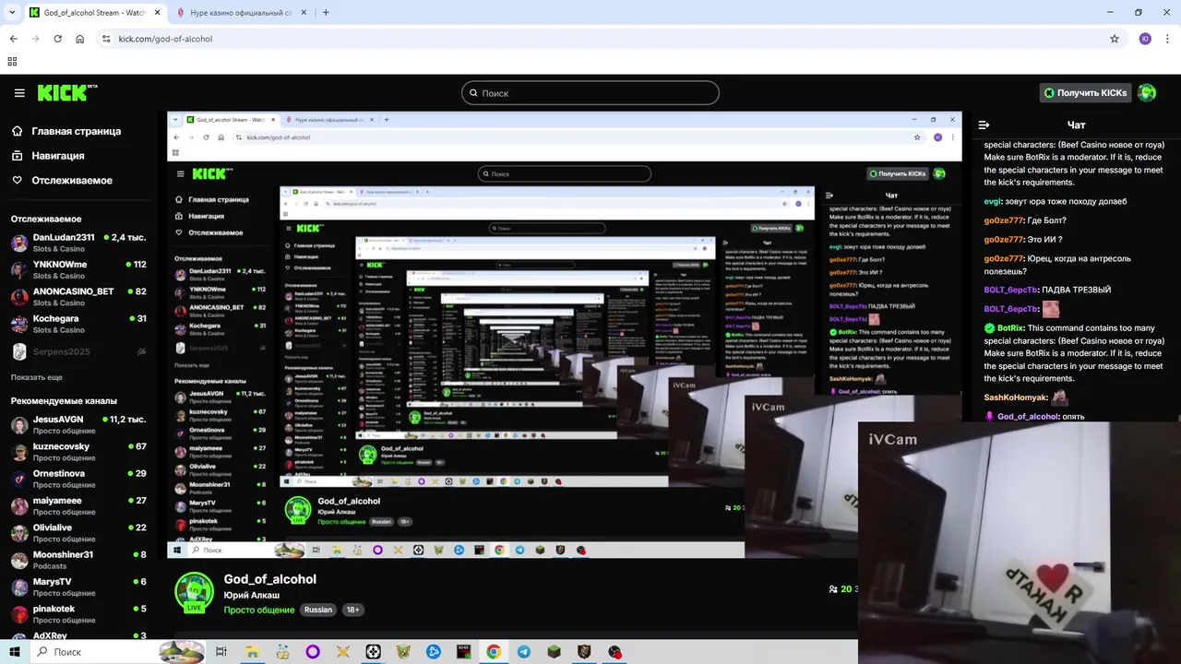The image size is (1181, 664).
Task: Click the green KICK logo
Action: coord(66,92)
